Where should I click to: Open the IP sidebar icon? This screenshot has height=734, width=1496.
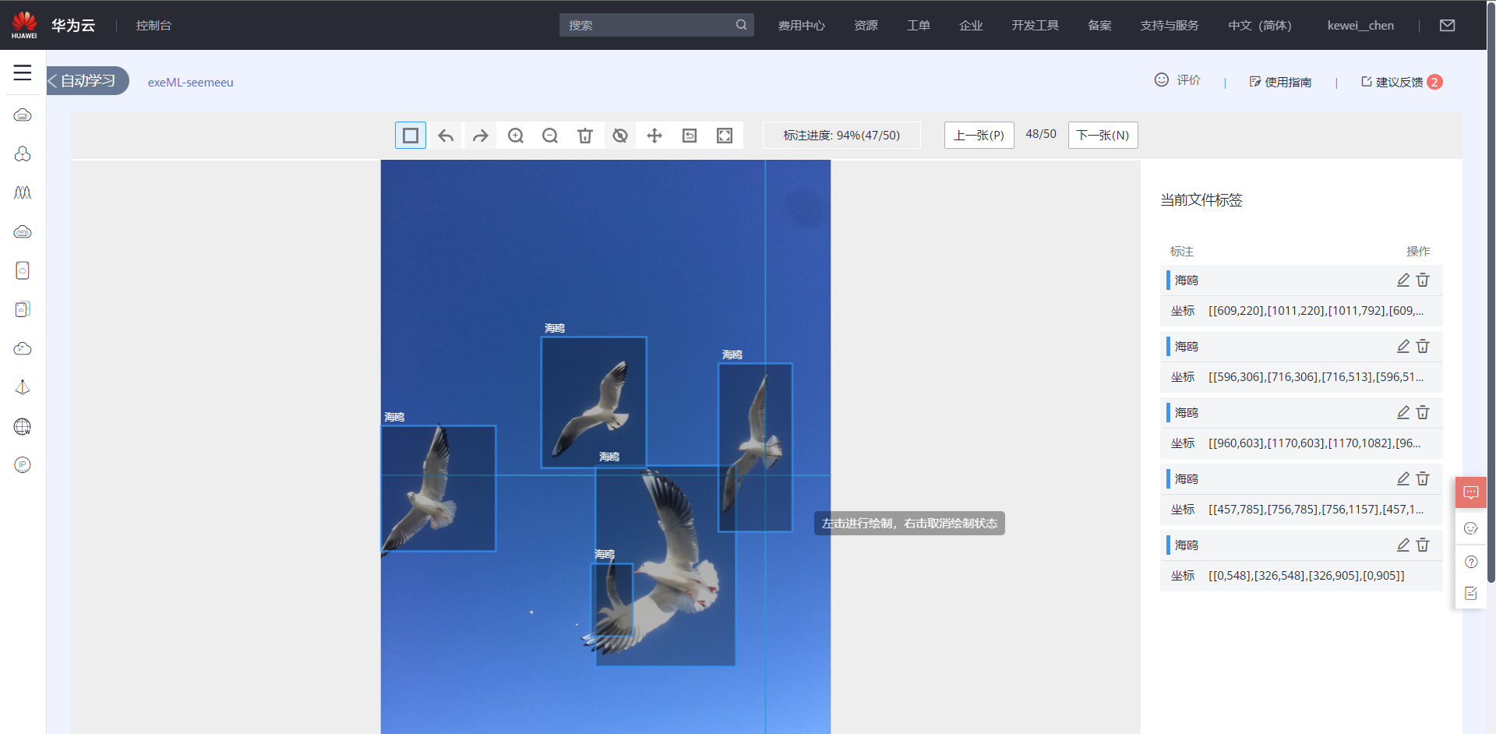23,465
